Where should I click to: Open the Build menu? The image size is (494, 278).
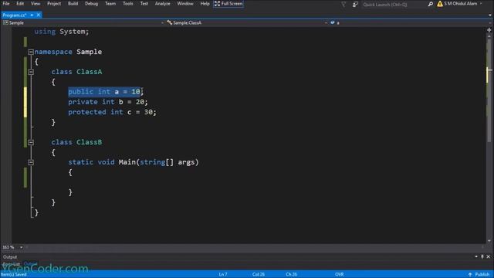pos(73,4)
